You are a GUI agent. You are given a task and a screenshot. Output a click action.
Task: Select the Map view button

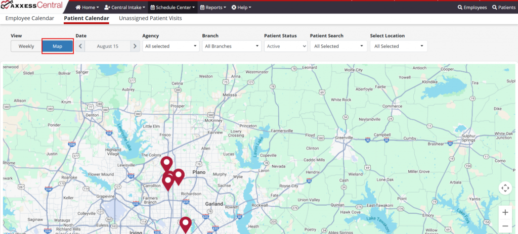point(58,46)
